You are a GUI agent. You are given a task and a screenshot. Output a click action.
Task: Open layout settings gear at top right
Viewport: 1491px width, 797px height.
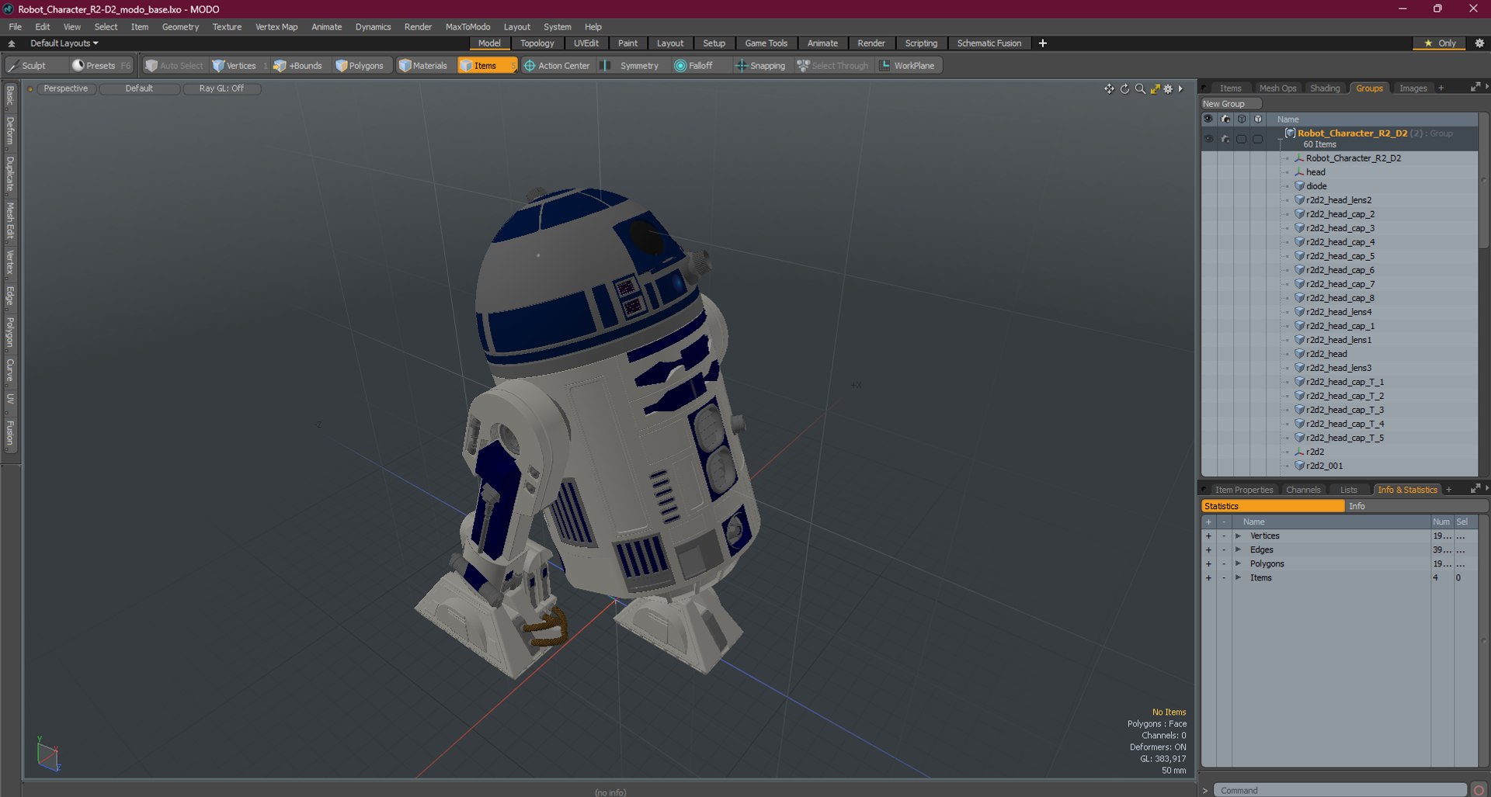pyautogui.click(x=1479, y=43)
